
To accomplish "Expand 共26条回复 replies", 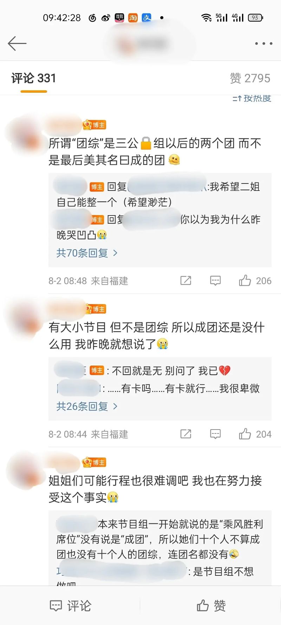I will coord(87,406).
